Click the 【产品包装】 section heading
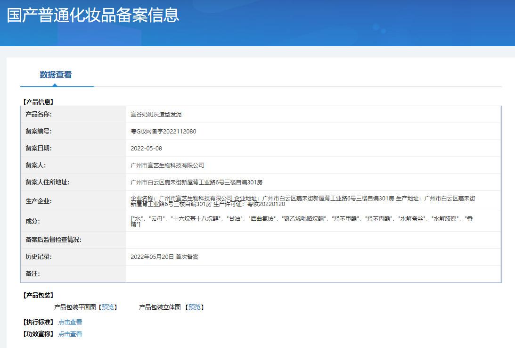This screenshot has height=348, width=515. pyautogui.click(x=38, y=295)
